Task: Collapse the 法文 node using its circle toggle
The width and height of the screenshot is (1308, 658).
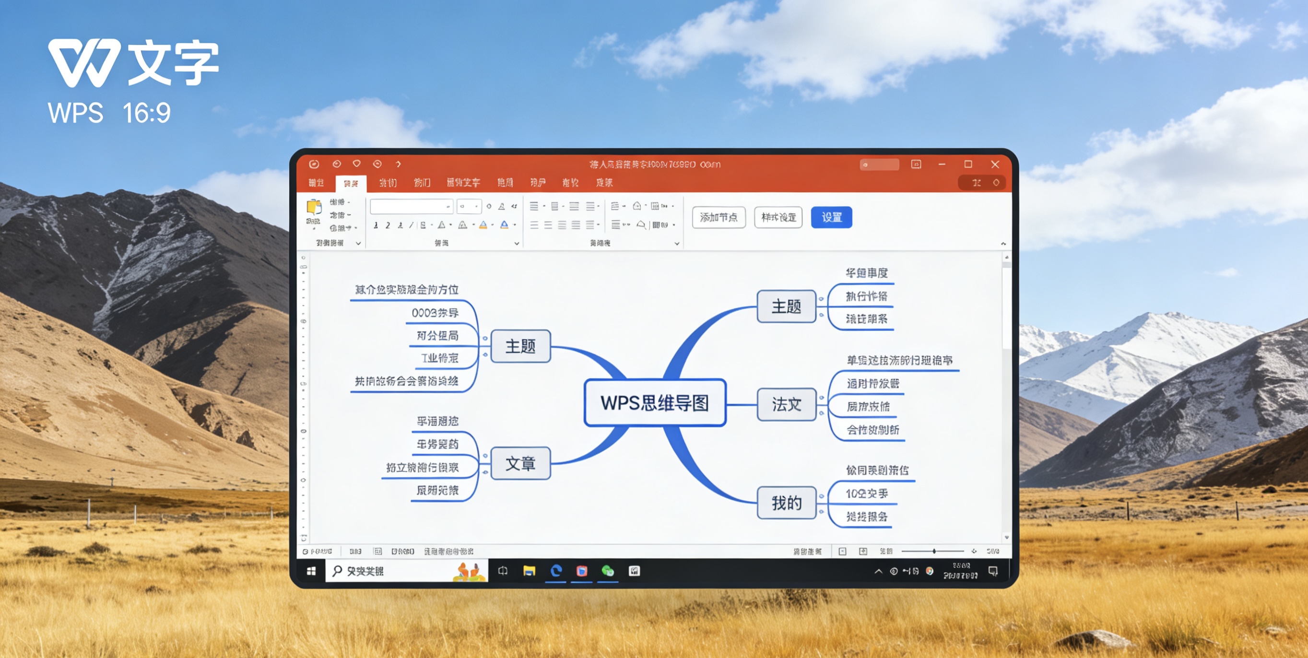Action: pos(822,398)
